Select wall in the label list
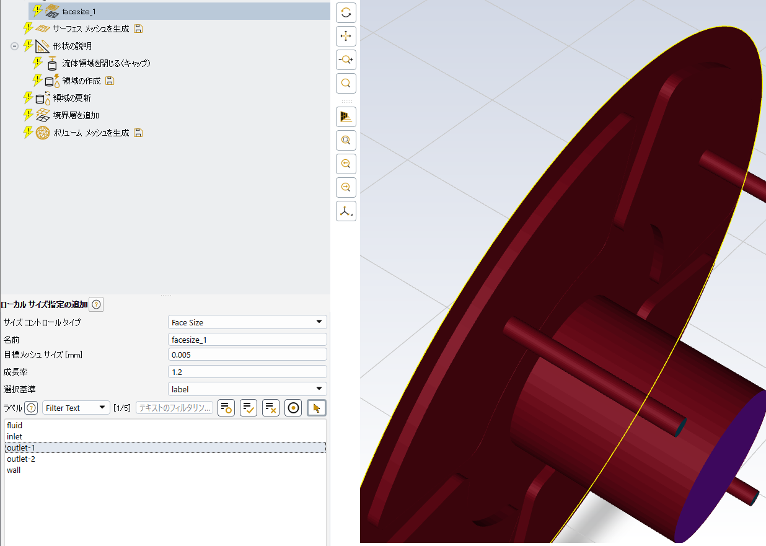Viewport: 766px width, 546px height. pos(165,470)
